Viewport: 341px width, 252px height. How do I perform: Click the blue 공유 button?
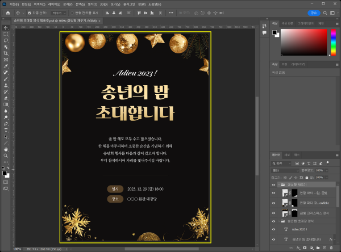(x=313, y=12)
